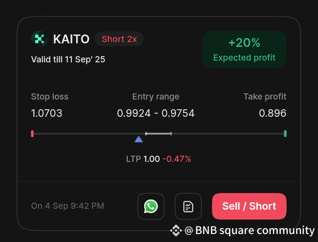Viewport: 318px width, 242px height.
Task: Click the Stop loss value 1.0703
Action: coord(46,113)
